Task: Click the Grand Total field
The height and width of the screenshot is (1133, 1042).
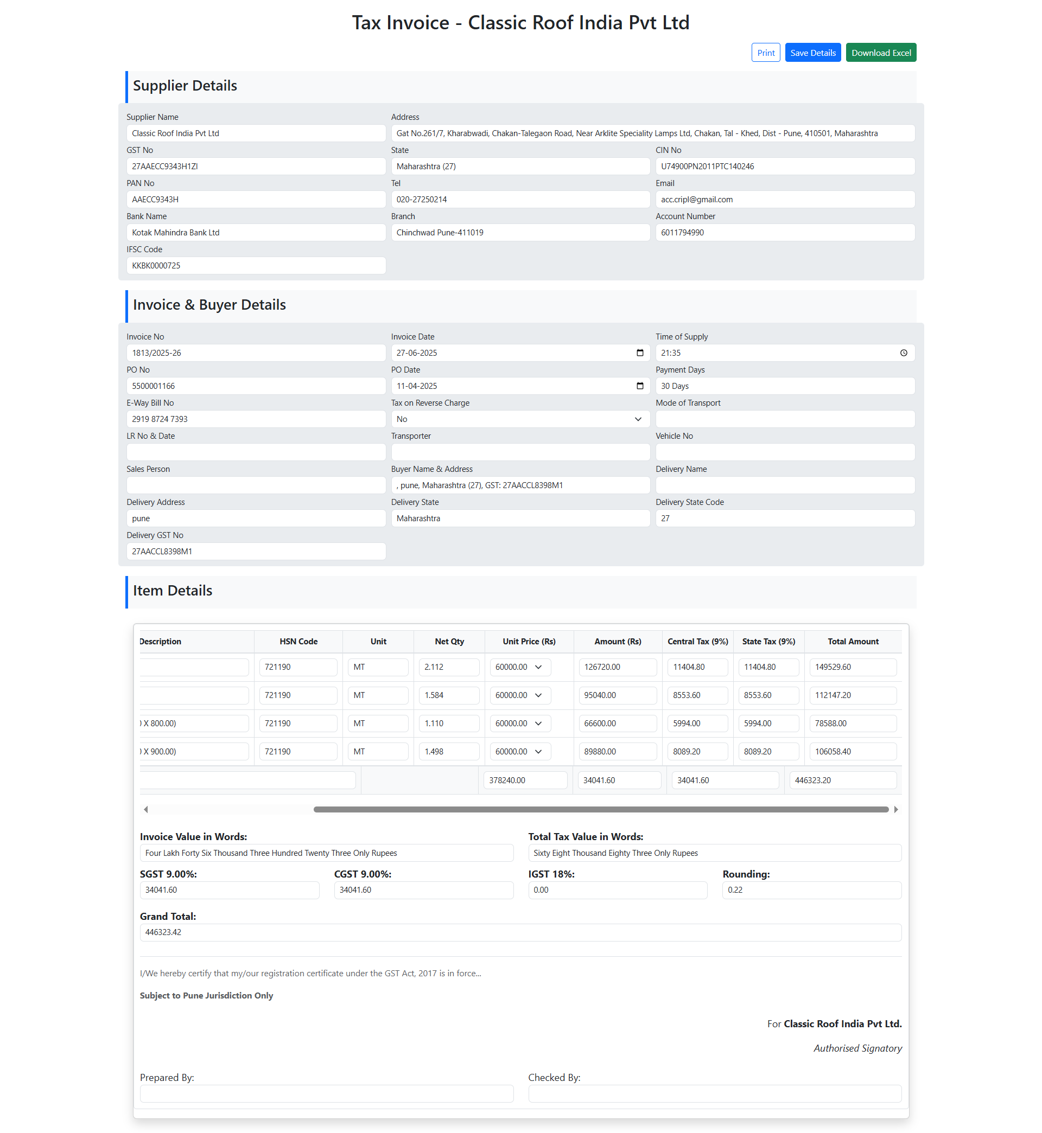Action: tap(520, 932)
